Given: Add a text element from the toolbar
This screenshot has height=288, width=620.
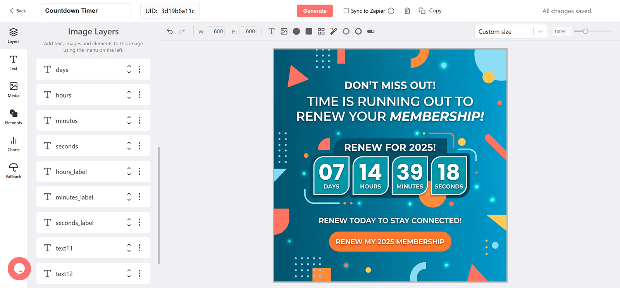Looking at the screenshot, I should coord(272,31).
